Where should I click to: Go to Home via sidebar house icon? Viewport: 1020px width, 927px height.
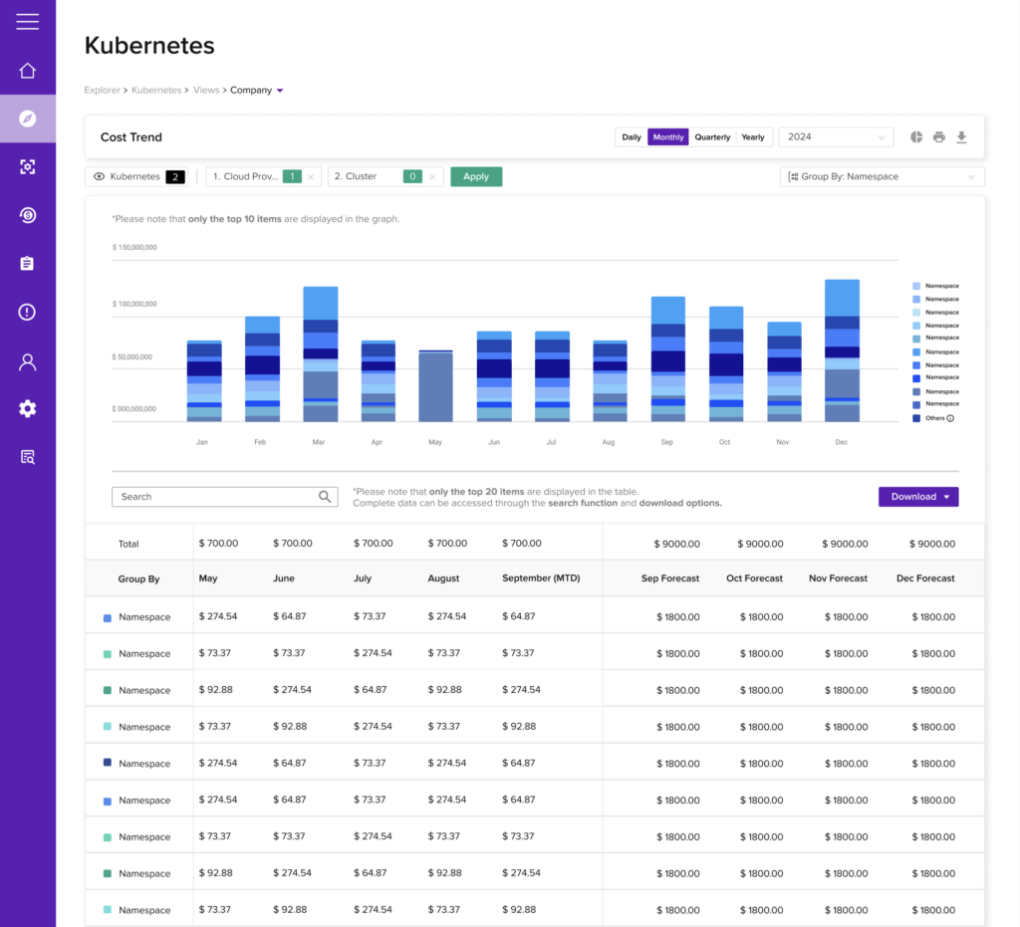(x=27, y=71)
